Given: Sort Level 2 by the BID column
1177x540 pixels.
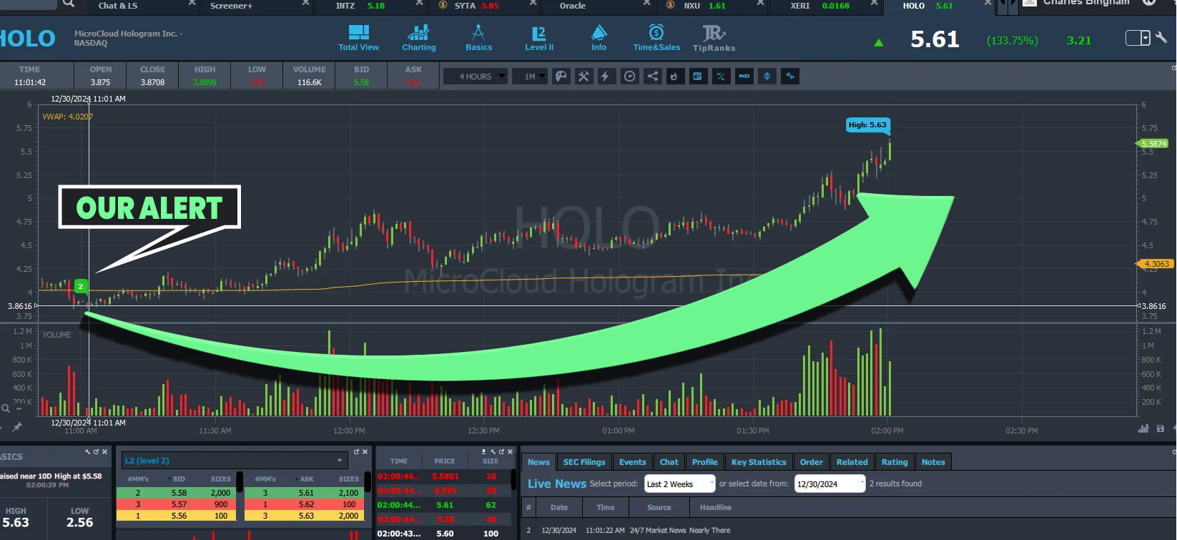Looking at the screenshot, I should point(179,479).
